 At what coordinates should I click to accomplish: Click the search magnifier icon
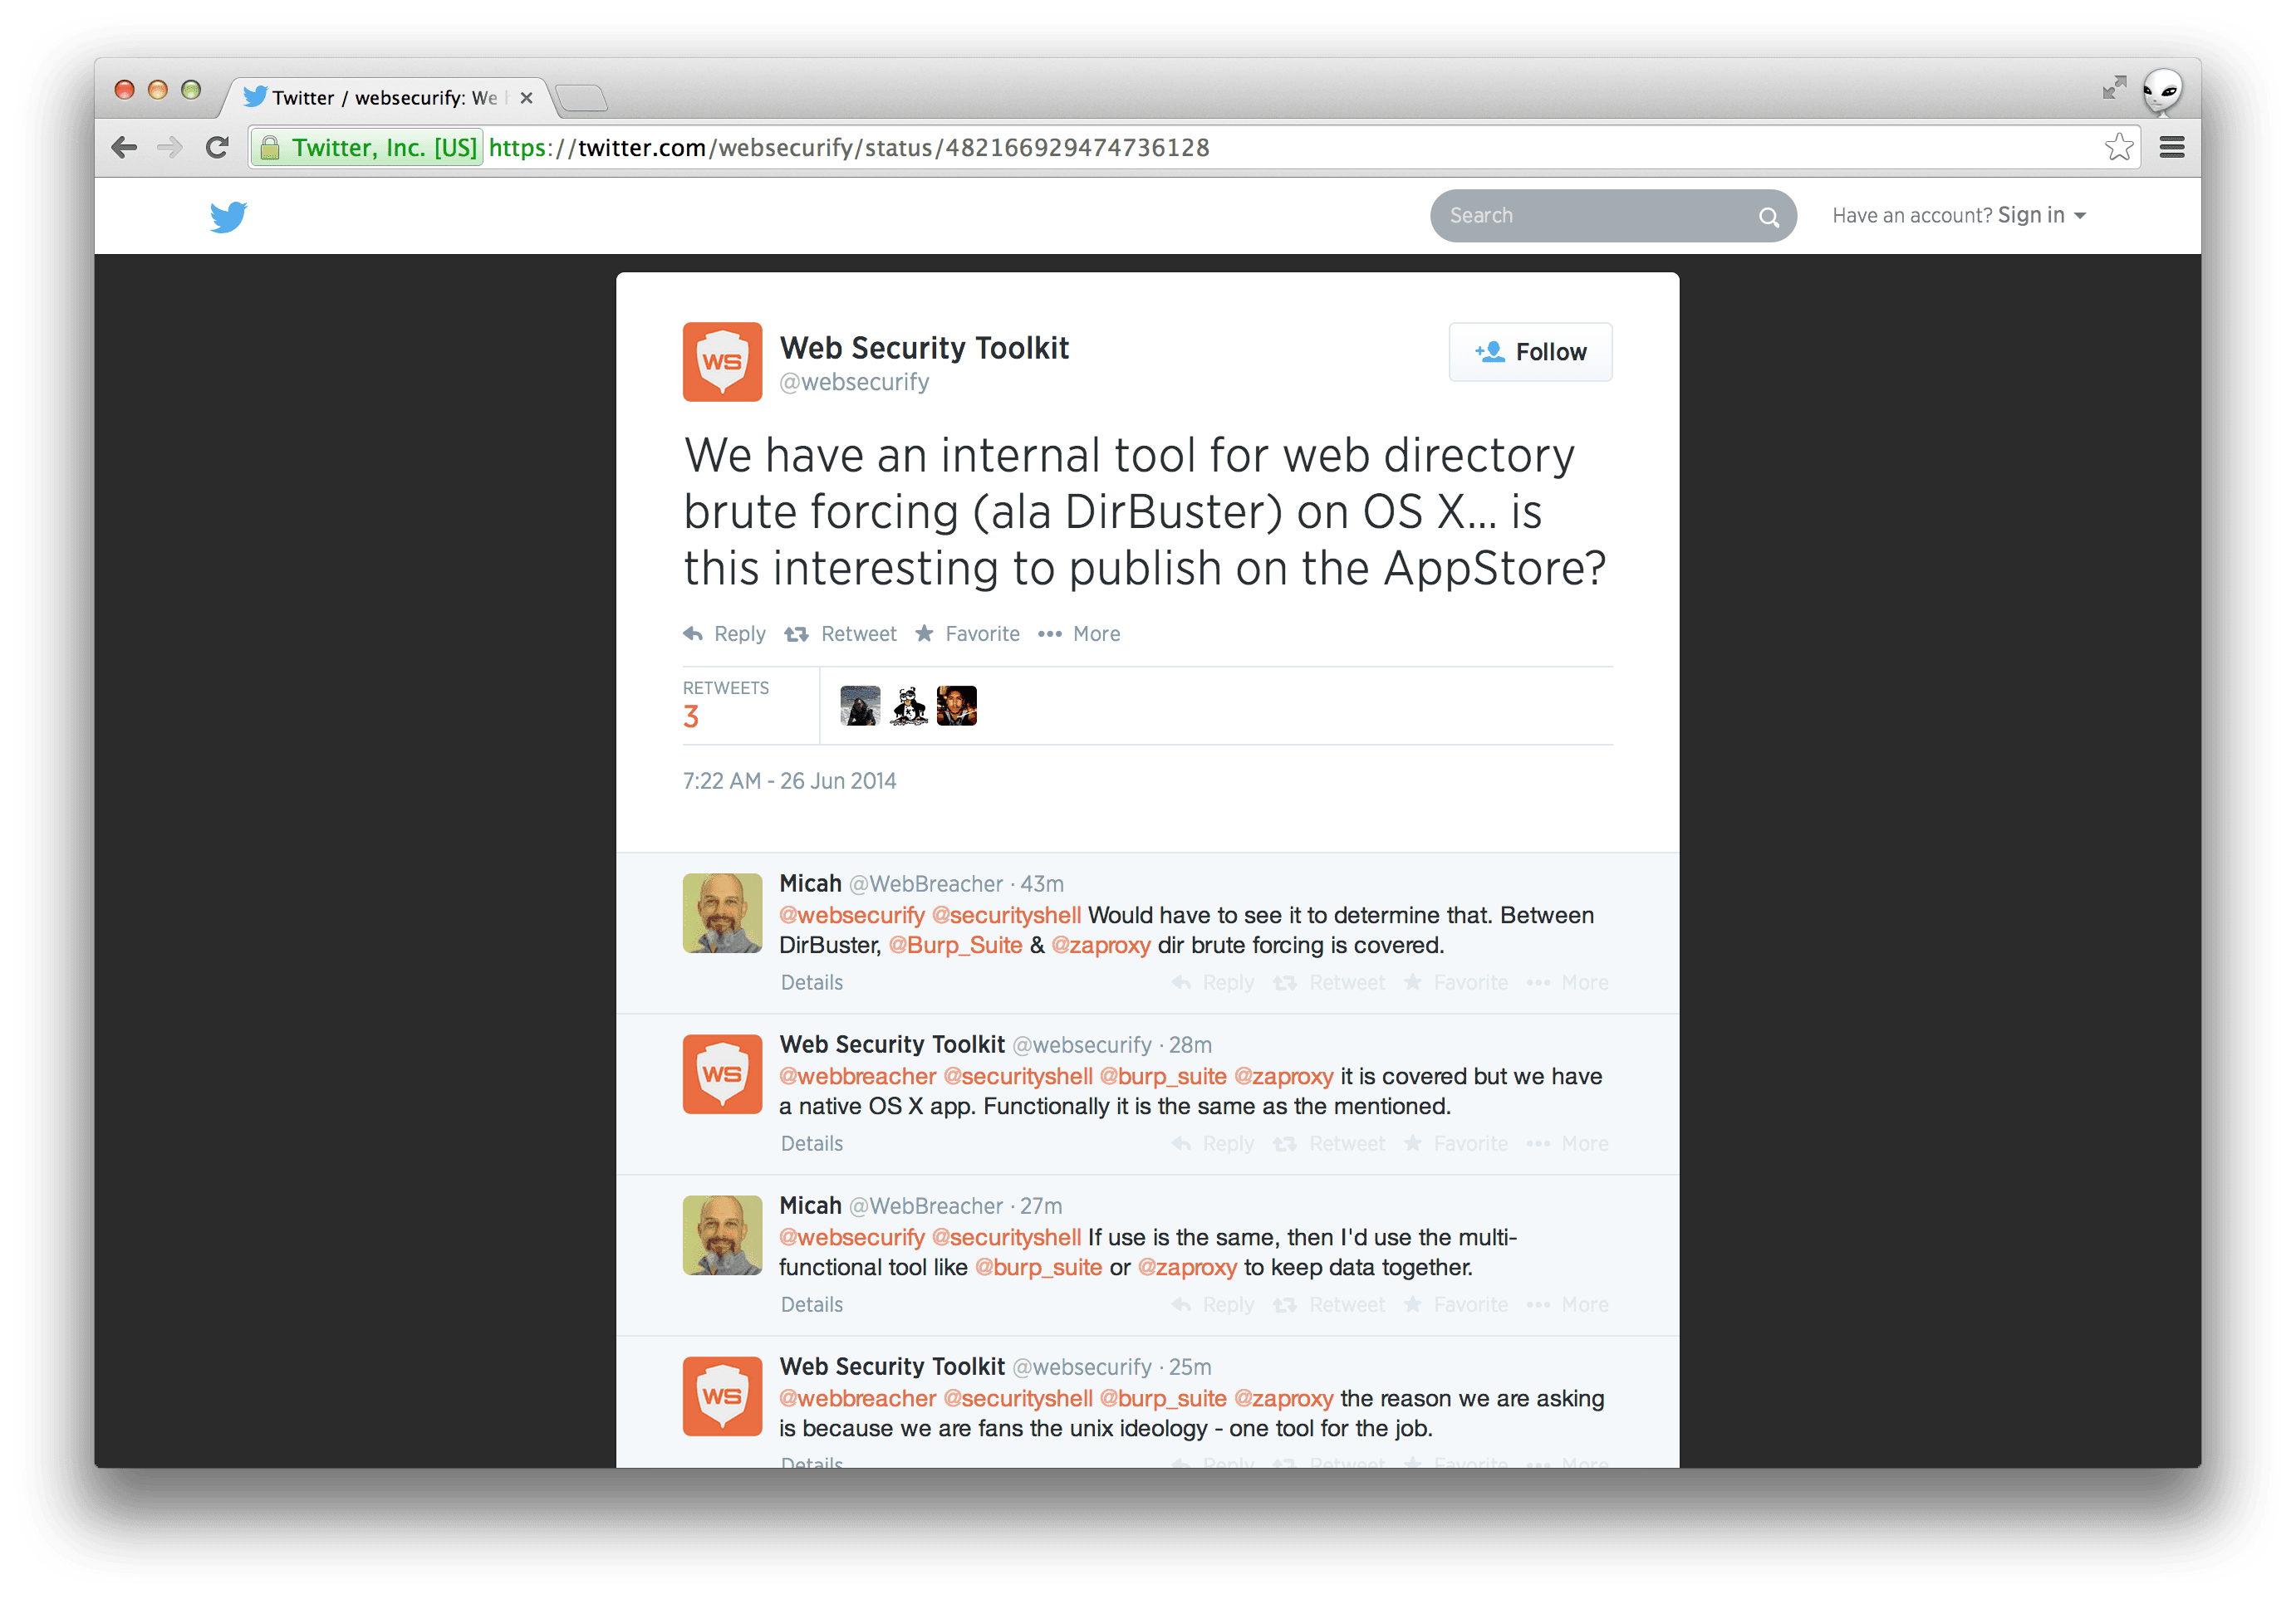(x=1768, y=217)
